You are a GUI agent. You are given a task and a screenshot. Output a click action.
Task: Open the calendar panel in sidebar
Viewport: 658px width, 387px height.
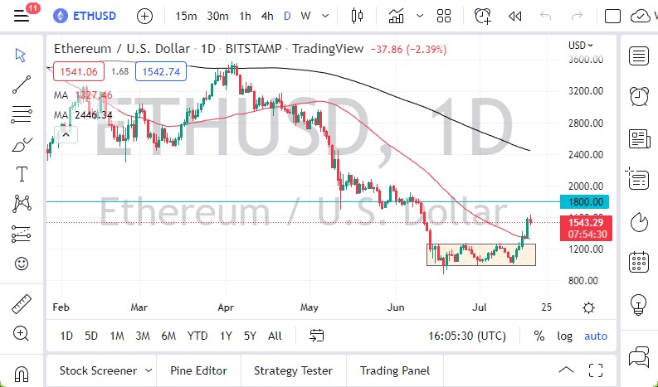click(x=638, y=262)
